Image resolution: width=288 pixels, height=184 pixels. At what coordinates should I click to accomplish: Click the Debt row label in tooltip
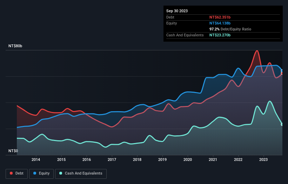(170, 17)
